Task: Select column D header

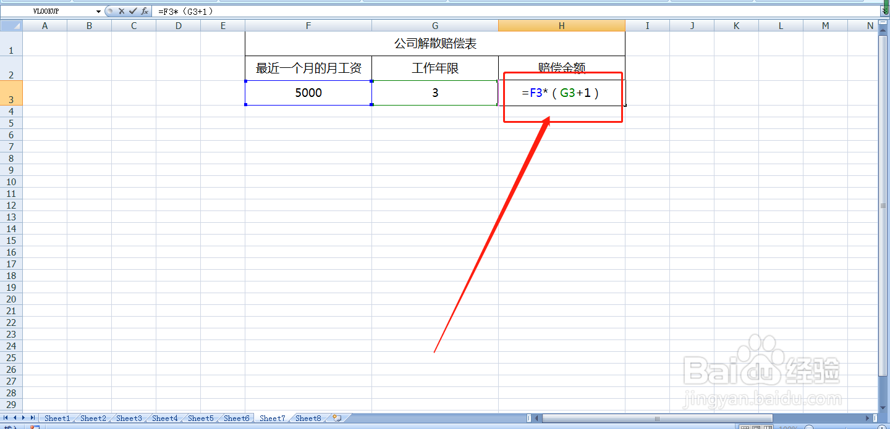Action: click(x=178, y=25)
